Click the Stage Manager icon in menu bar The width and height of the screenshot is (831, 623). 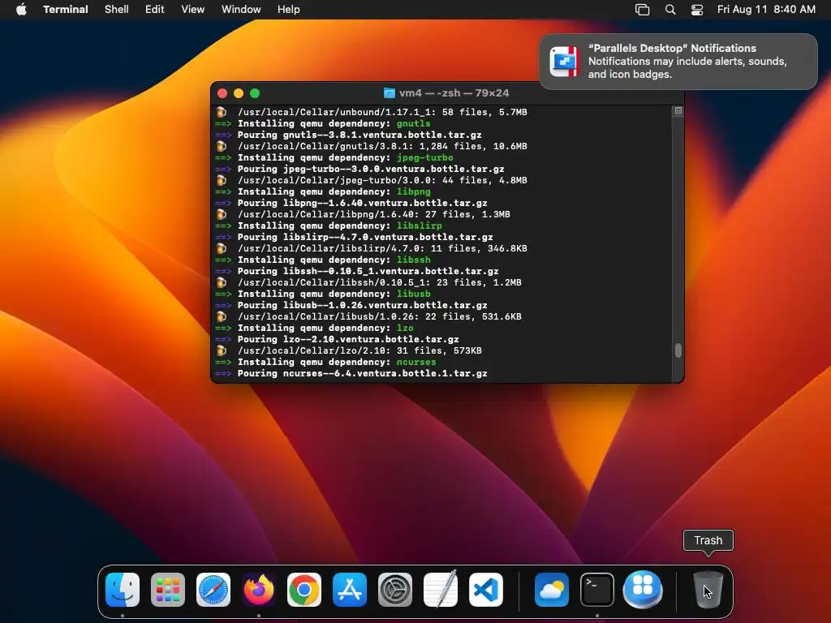tap(643, 10)
